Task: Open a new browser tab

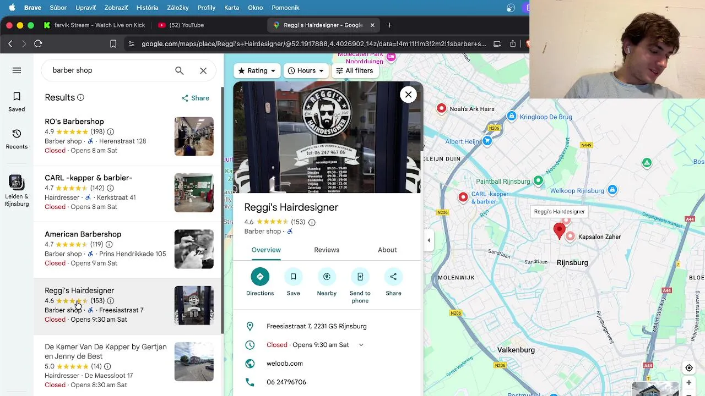Action: [389, 25]
